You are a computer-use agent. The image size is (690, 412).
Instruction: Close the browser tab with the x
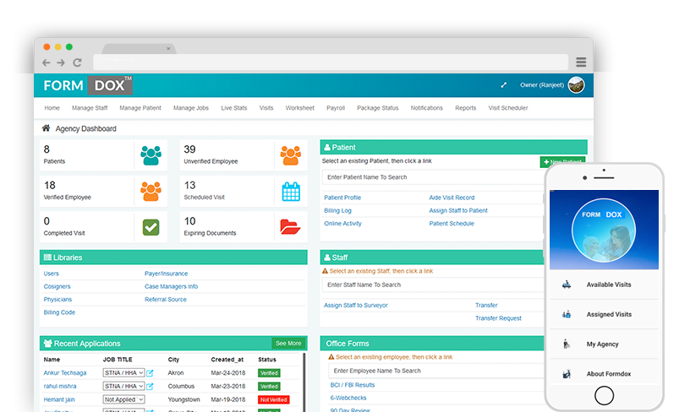[168, 49]
